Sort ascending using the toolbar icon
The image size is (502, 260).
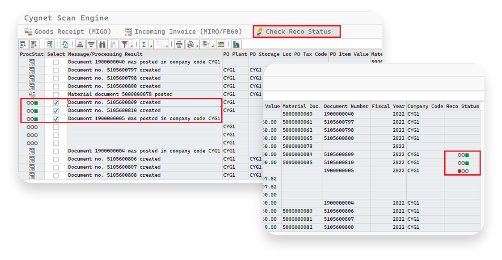(x=80, y=45)
